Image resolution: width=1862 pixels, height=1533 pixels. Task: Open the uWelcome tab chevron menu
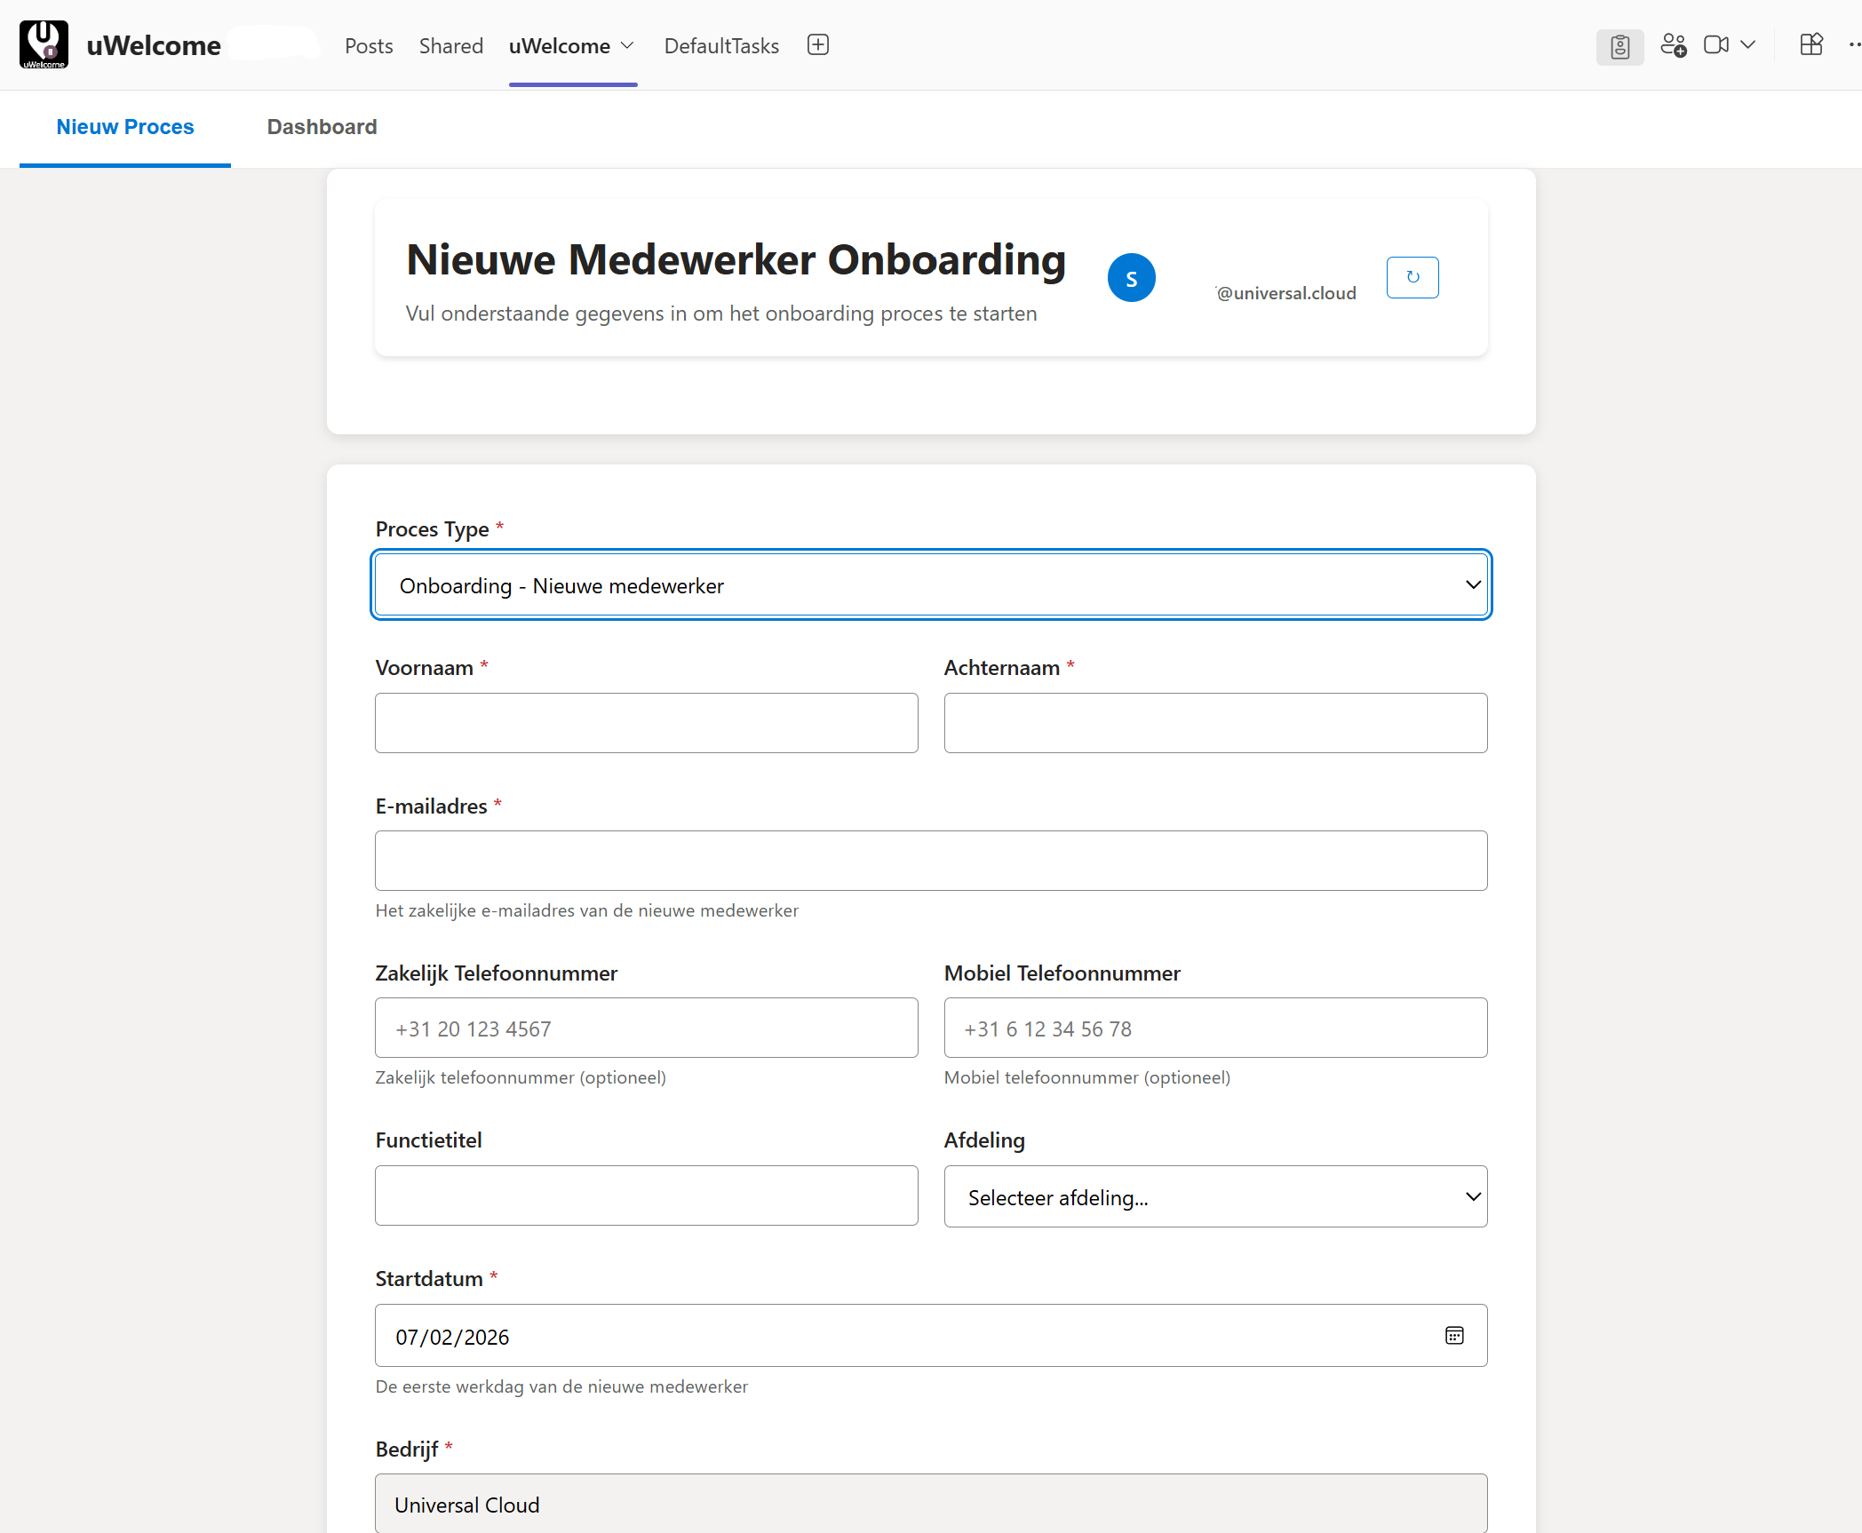pyautogui.click(x=628, y=45)
